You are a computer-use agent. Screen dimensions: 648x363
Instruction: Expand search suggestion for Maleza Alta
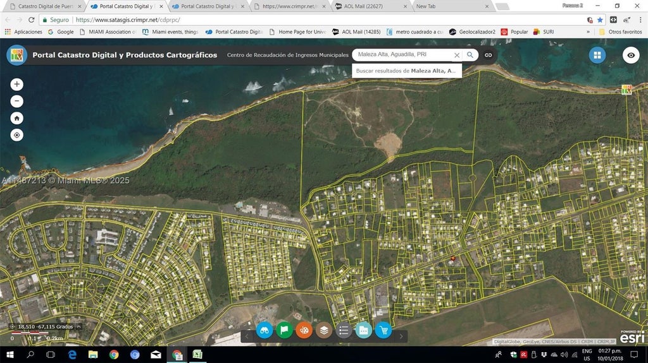pyautogui.click(x=406, y=71)
